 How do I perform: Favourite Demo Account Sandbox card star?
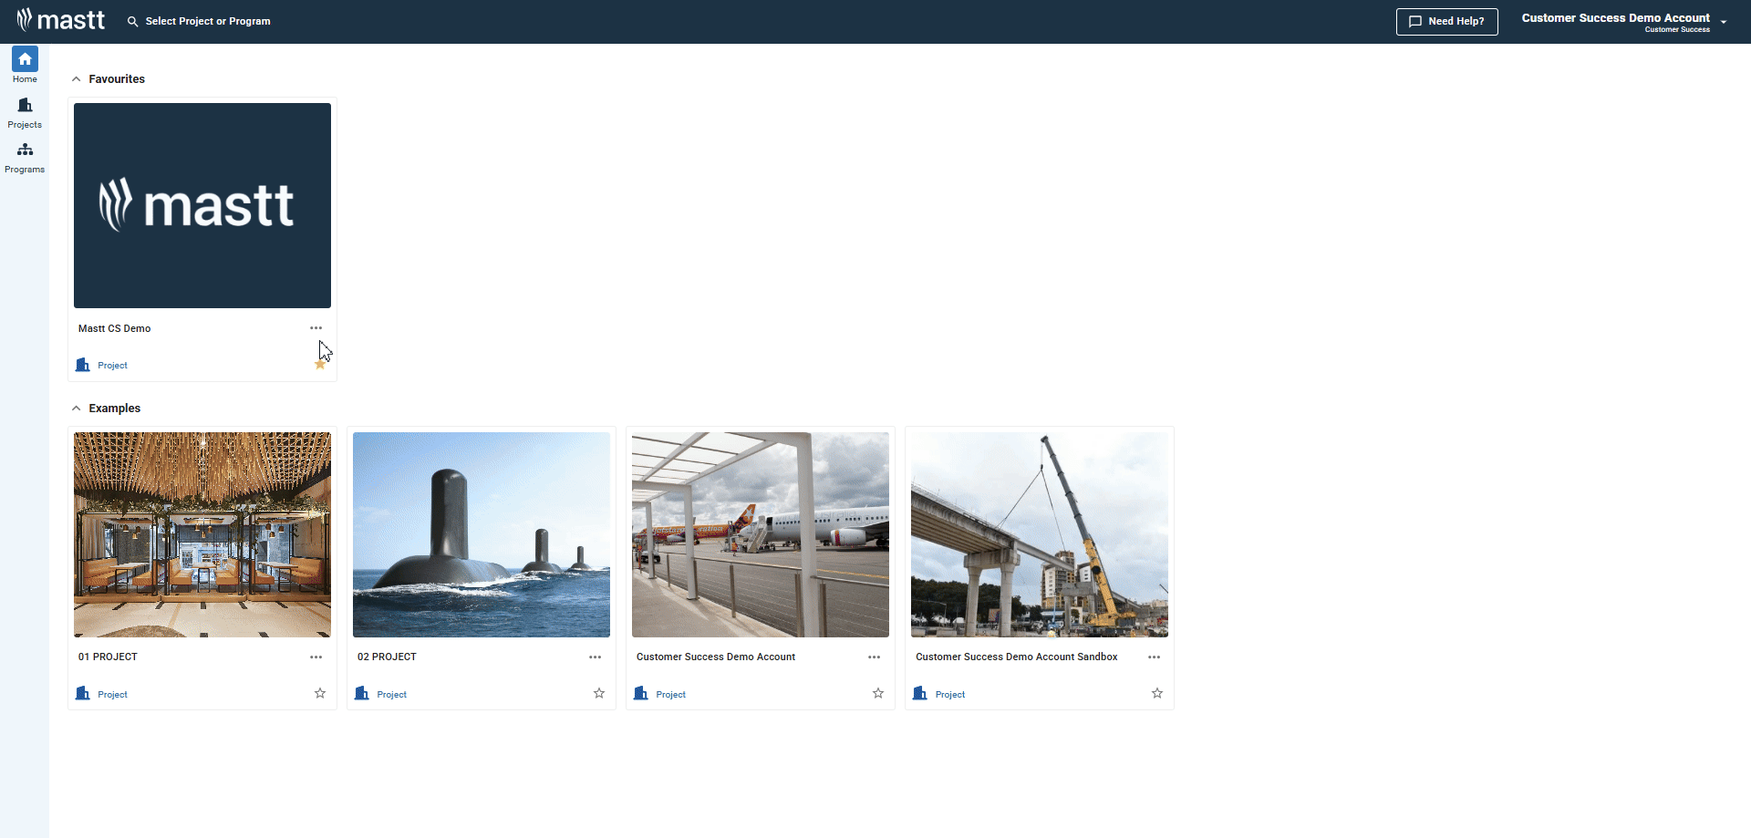1157,694
